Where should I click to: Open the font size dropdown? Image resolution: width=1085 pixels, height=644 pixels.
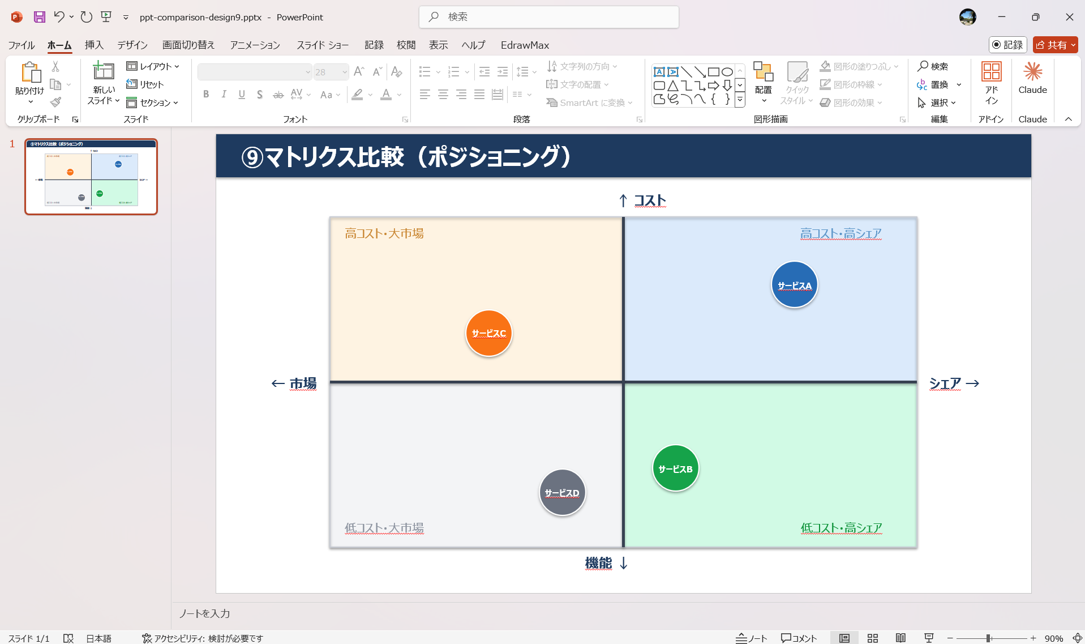[344, 72]
